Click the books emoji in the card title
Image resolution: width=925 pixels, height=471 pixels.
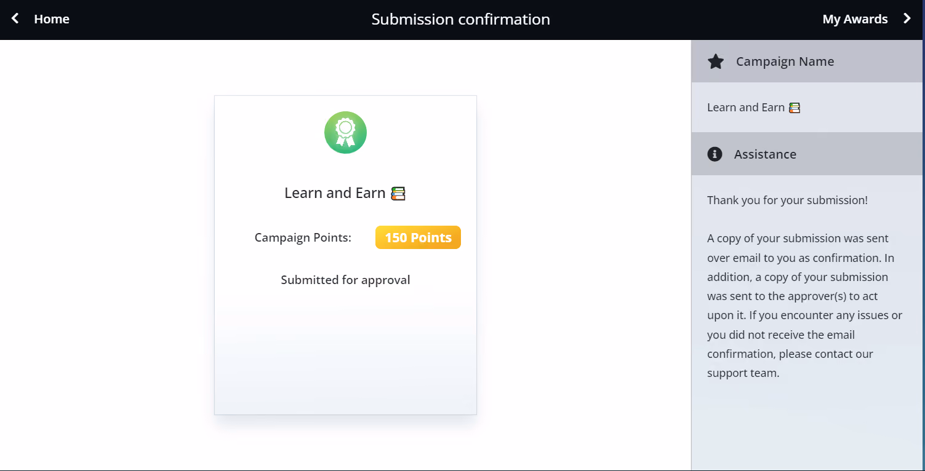pos(398,194)
